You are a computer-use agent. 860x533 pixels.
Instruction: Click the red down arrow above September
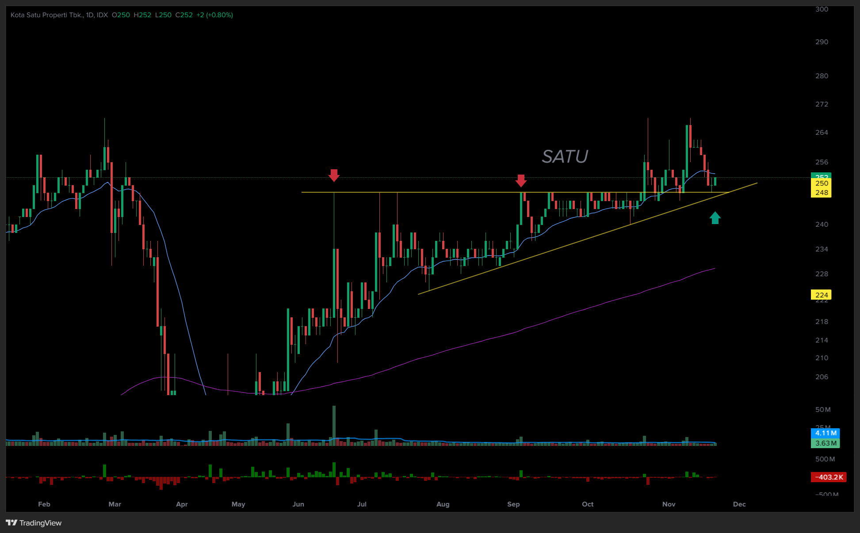pos(521,180)
